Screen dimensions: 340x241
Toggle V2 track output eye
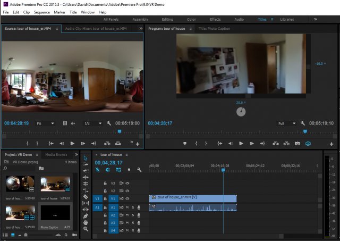pyautogui.click(x=127, y=191)
